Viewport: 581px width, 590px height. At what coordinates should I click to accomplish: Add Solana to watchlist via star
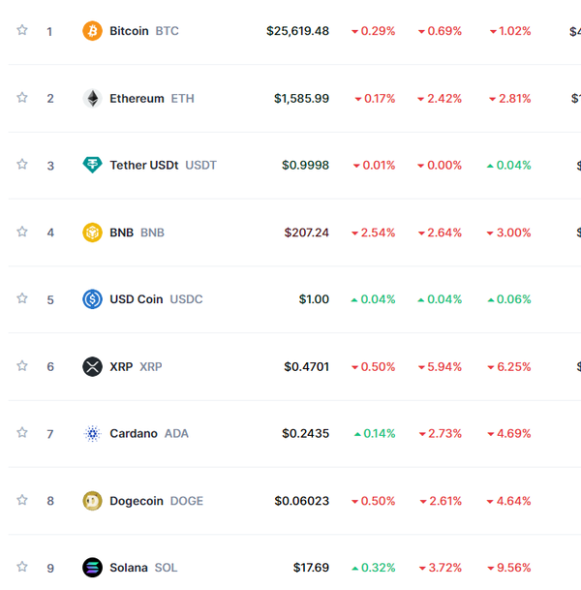(x=22, y=567)
